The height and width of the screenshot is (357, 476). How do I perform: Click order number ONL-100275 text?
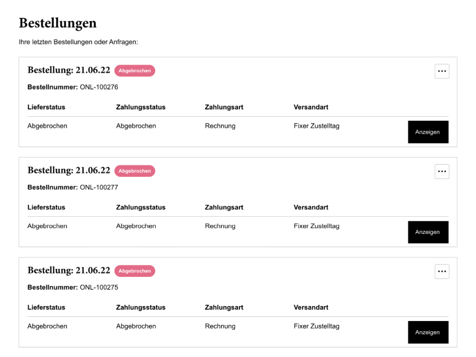pos(99,287)
